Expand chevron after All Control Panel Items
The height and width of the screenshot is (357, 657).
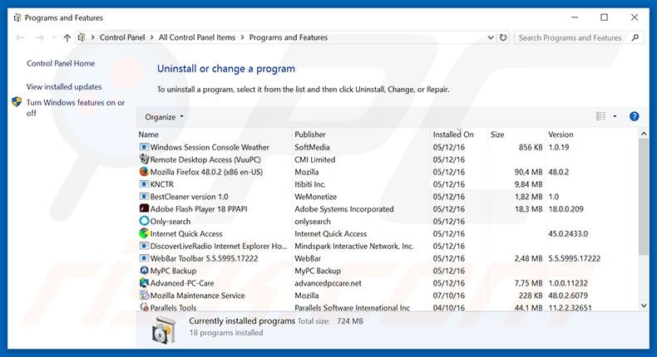point(242,37)
